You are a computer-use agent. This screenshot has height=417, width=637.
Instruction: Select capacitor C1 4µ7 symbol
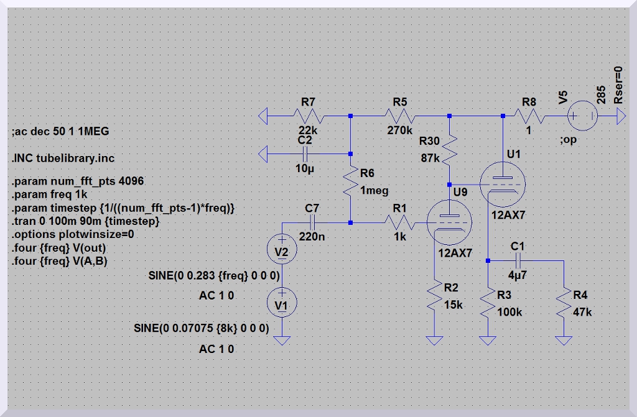click(518, 261)
